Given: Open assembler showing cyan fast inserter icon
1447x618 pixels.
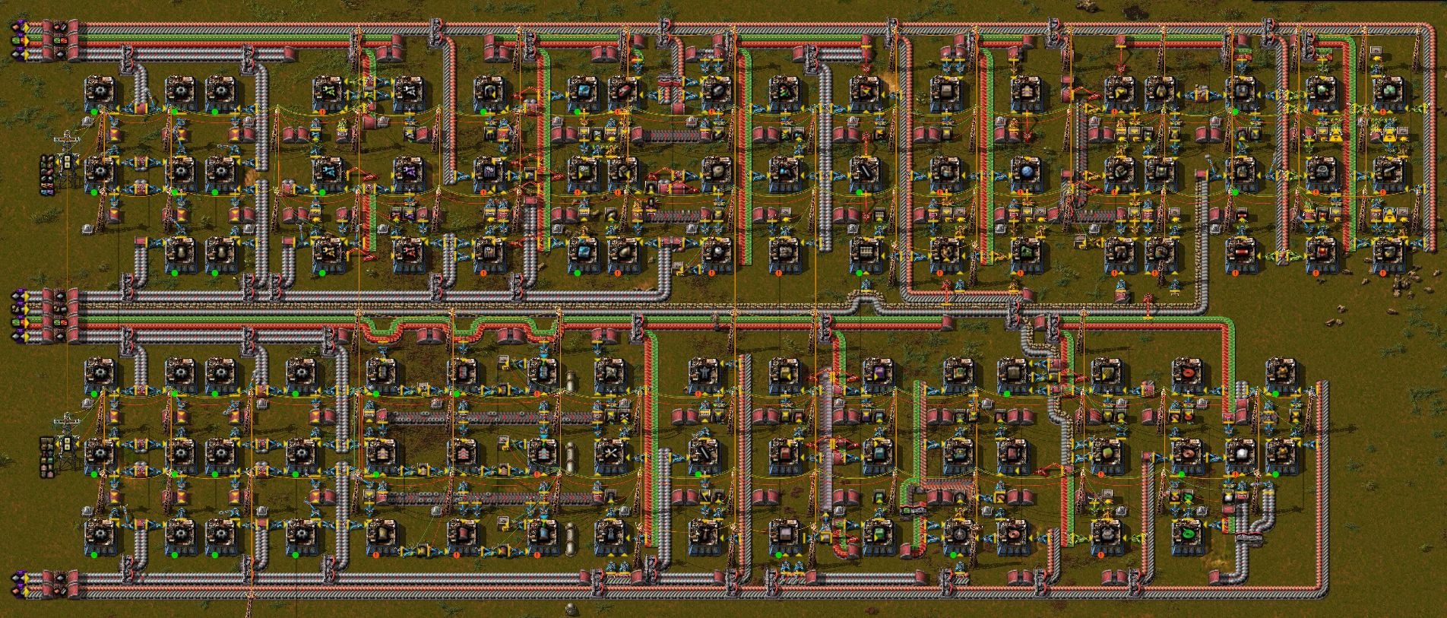Looking at the screenshot, I should [329, 173].
